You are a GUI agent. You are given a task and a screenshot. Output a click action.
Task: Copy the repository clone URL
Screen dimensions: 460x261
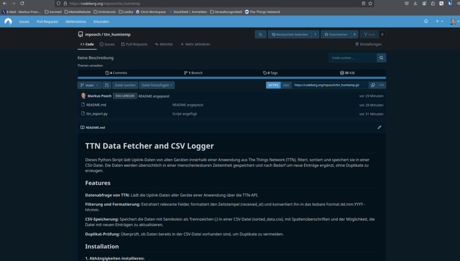click(x=372, y=85)
